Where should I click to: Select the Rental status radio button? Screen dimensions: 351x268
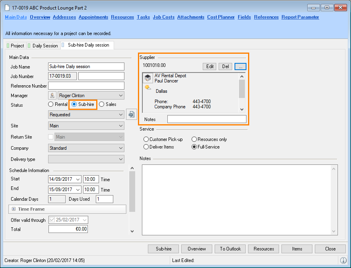(x=50, y=104)
